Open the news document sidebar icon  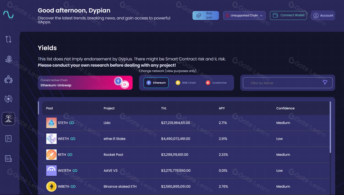(x=8, y=158)
